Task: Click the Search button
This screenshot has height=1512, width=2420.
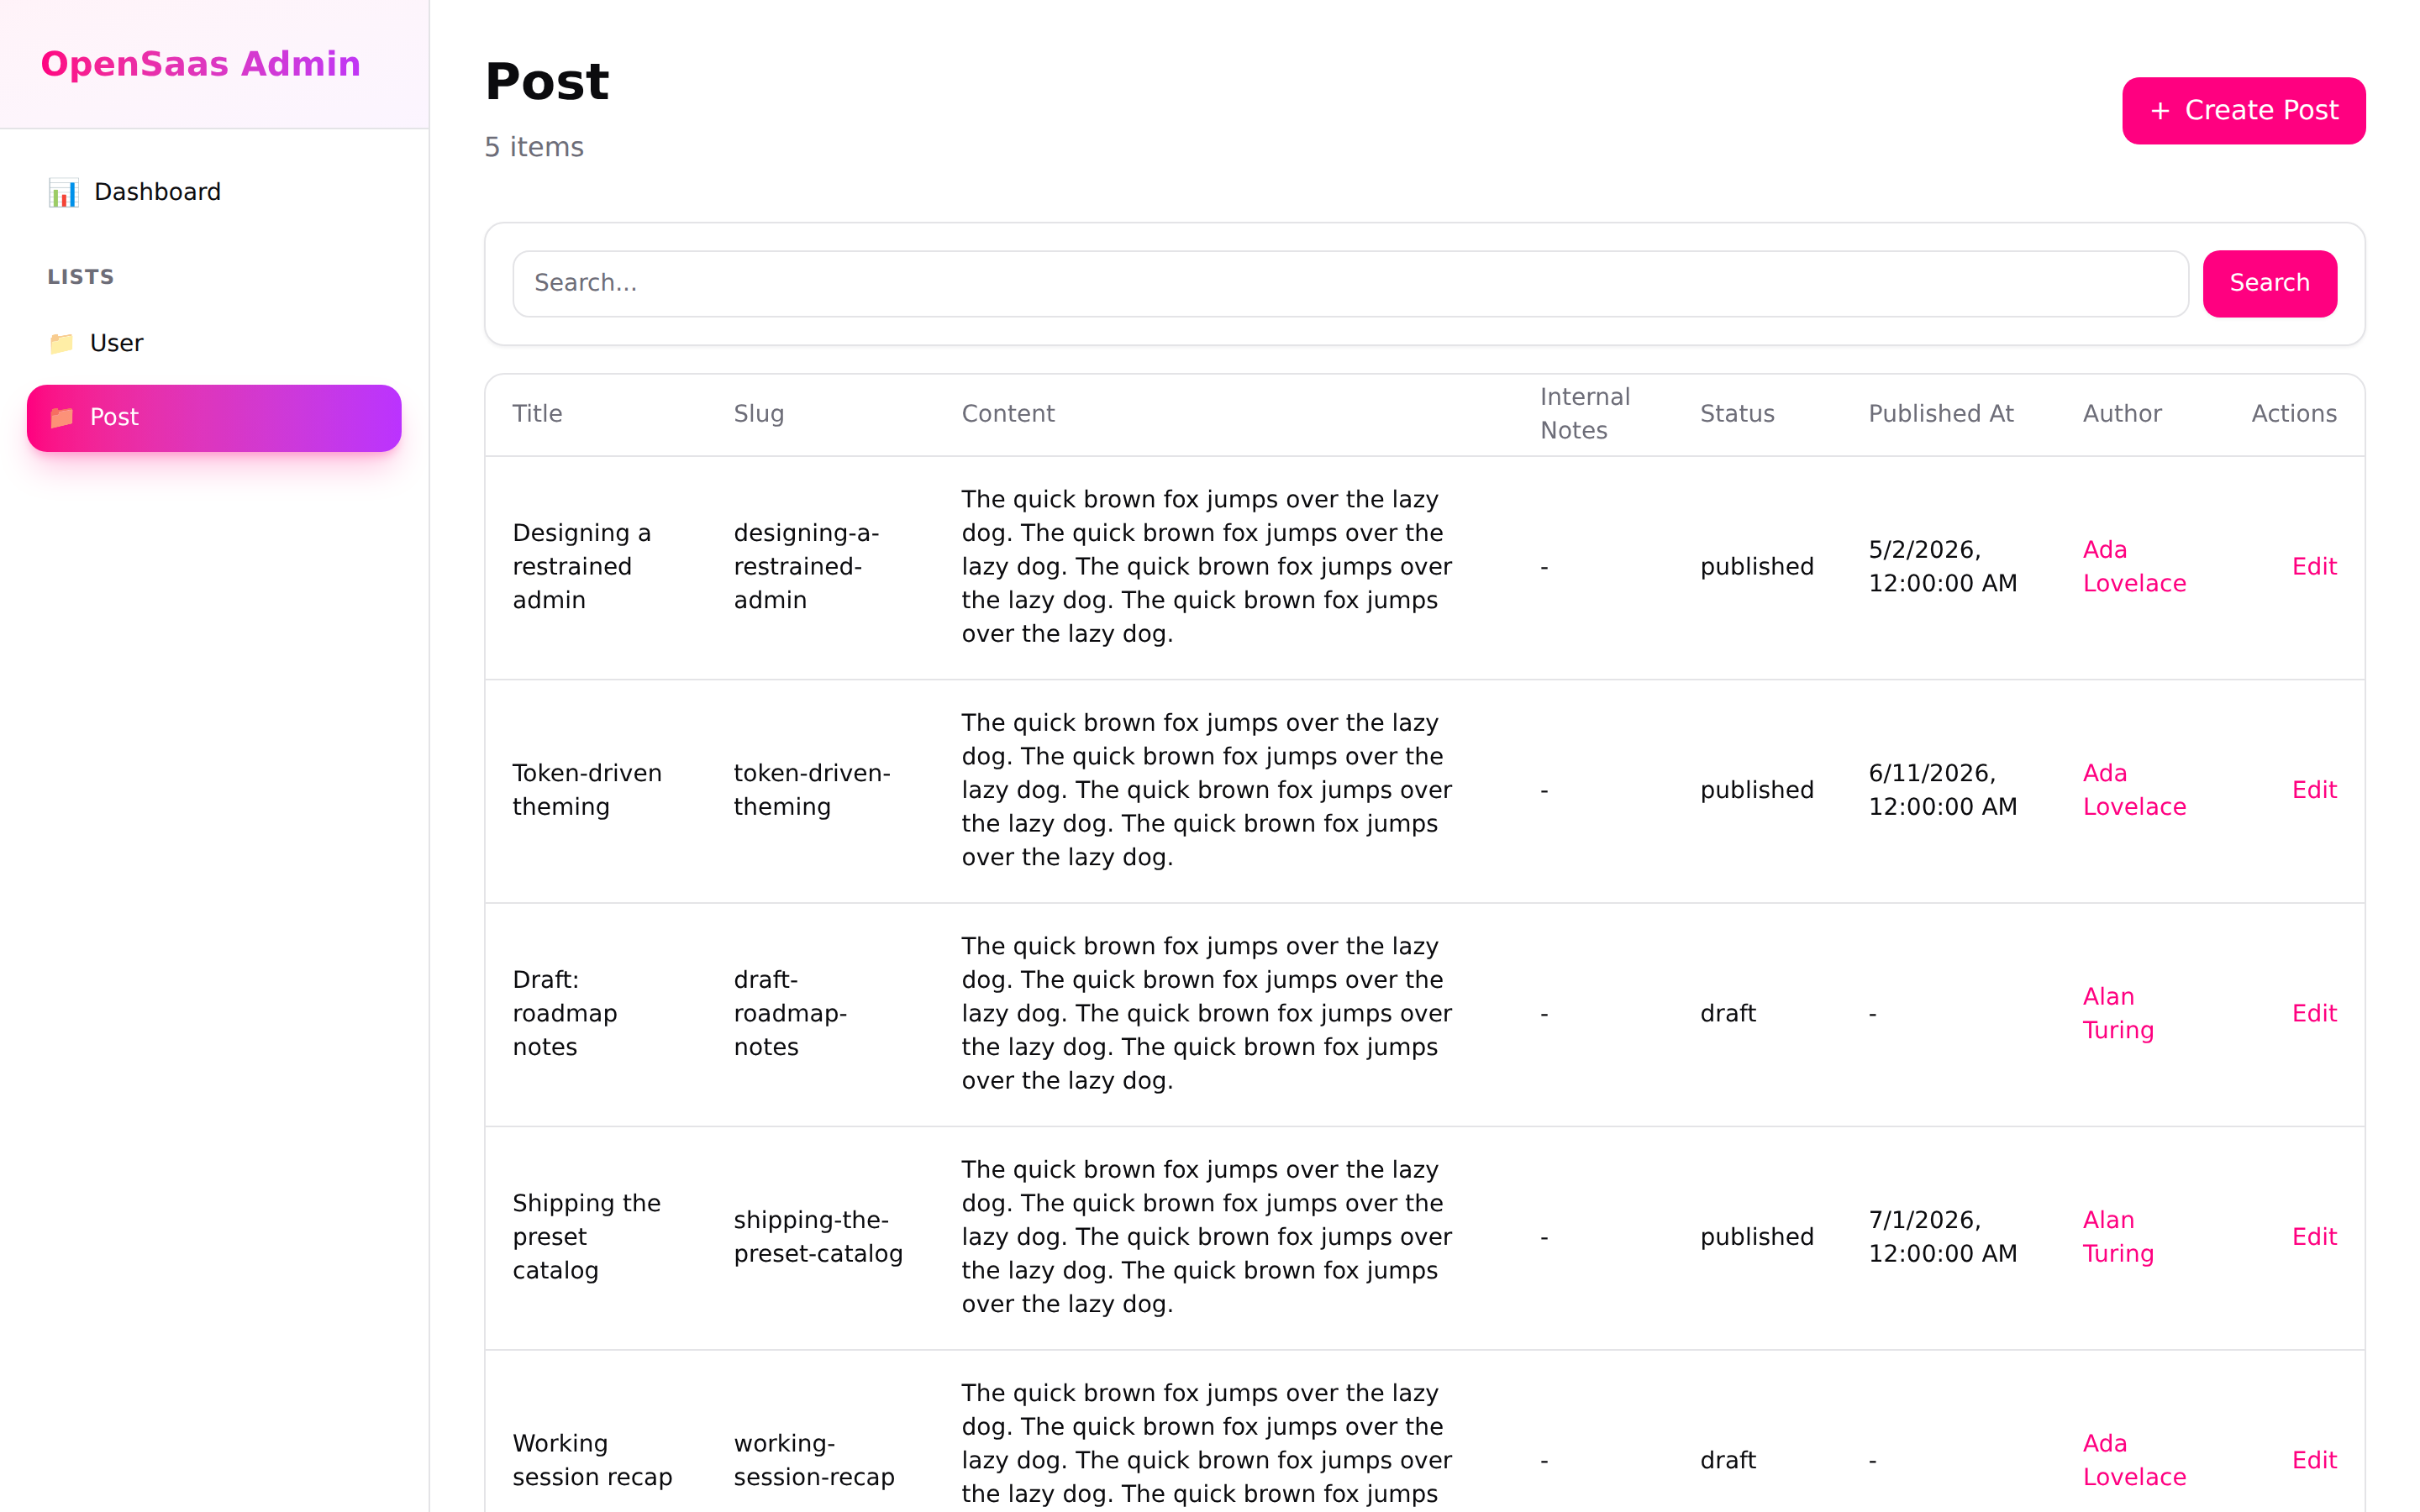Action: [x=2270, y=284]
